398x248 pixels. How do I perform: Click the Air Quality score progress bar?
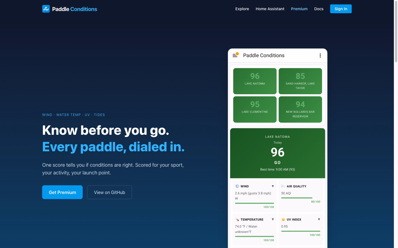click(x=297, y=198)
